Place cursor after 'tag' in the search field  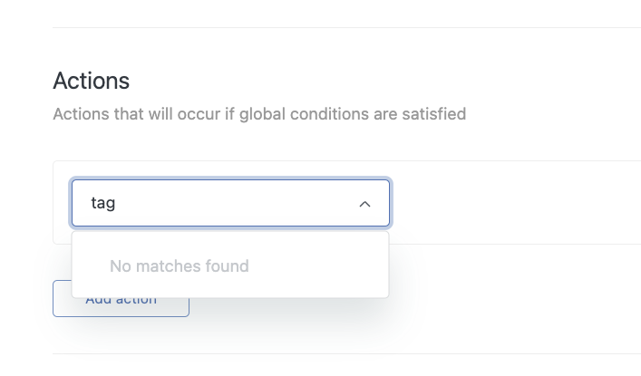117,204
